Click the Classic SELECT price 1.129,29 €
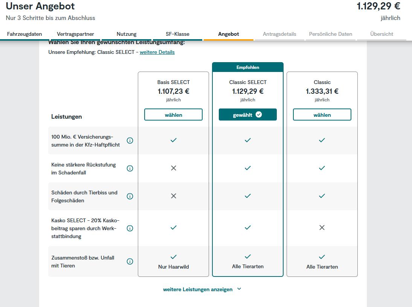The height and width of the screenshot is (307, 412). click(x=248, y=91)
